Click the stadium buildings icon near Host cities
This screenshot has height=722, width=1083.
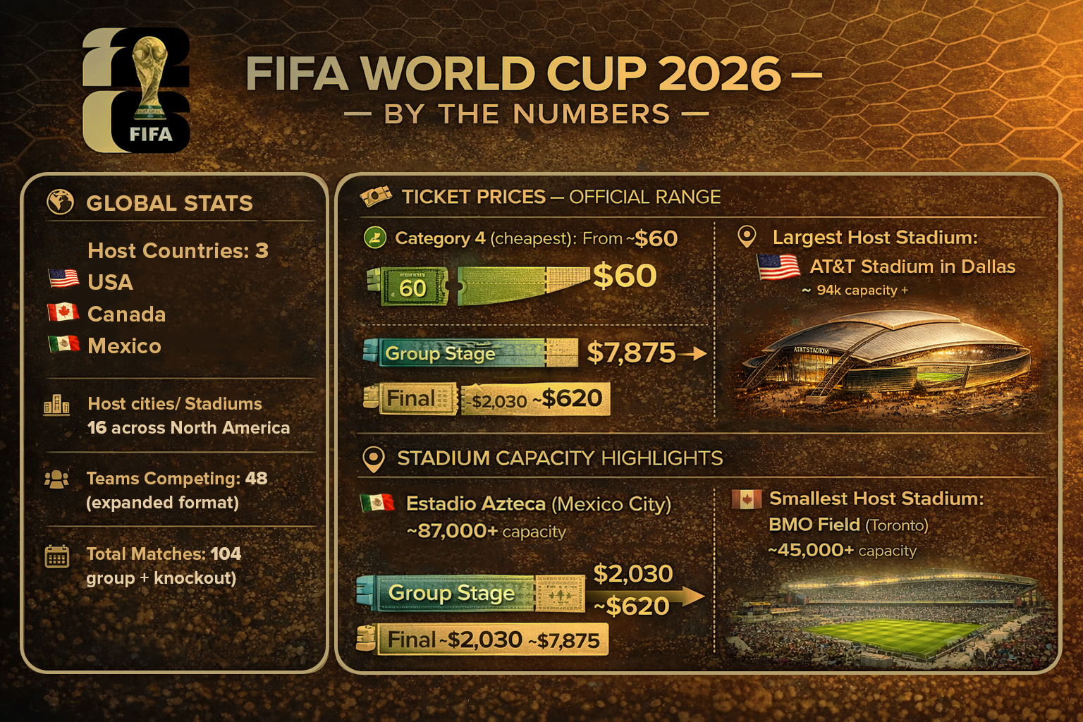pos(56,405)
